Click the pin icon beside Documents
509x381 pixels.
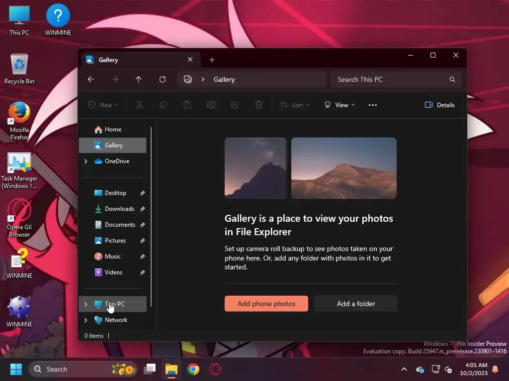[x=142, y=225]
